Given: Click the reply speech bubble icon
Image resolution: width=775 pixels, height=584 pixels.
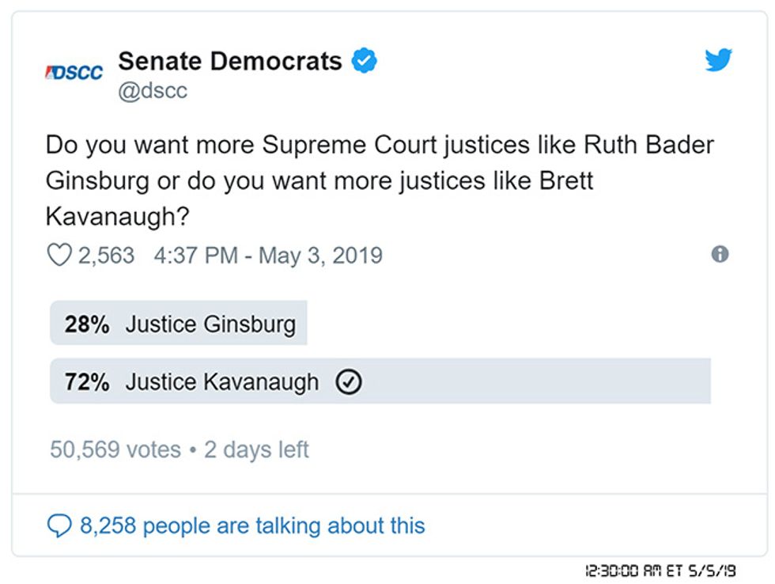Looking at the screenshot, I should click(x=59, y=525).
